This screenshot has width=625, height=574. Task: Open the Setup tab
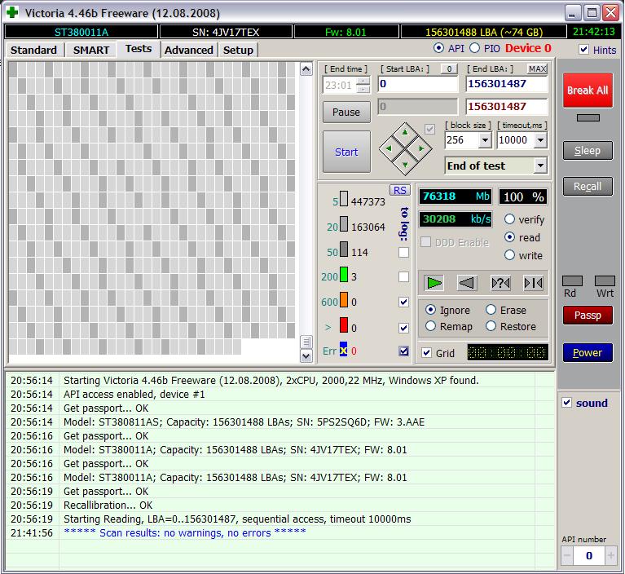(x=238, y=50)
